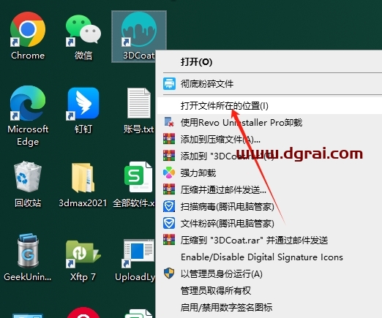
Task: Choose 彻底粉碎文件 from context menu
Action: [269, 84]
